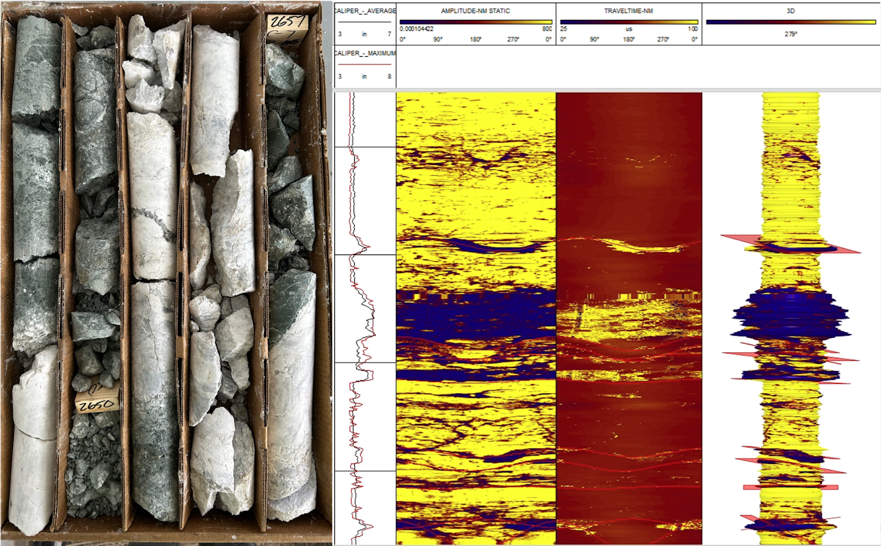Click the 270° tick in Amplitude header
The image size is (881, 546).
coord(513,40)
